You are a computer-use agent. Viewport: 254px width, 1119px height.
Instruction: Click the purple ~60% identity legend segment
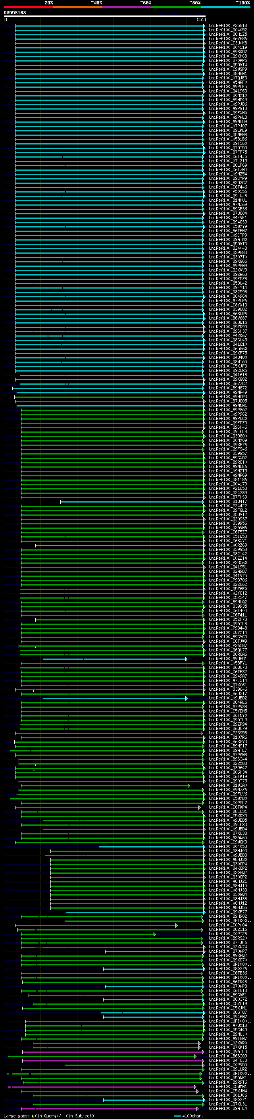point(127,7)
